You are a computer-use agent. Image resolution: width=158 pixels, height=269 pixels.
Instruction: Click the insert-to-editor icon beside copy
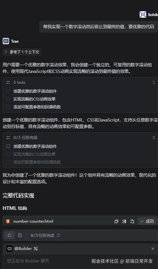[124, 221]
